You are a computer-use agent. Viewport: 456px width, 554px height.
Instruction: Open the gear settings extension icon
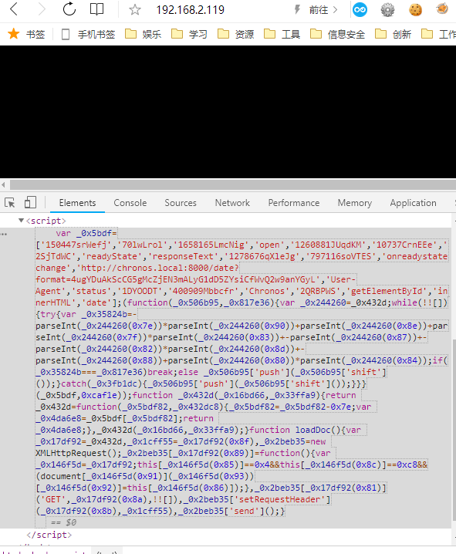coord(387,9)
